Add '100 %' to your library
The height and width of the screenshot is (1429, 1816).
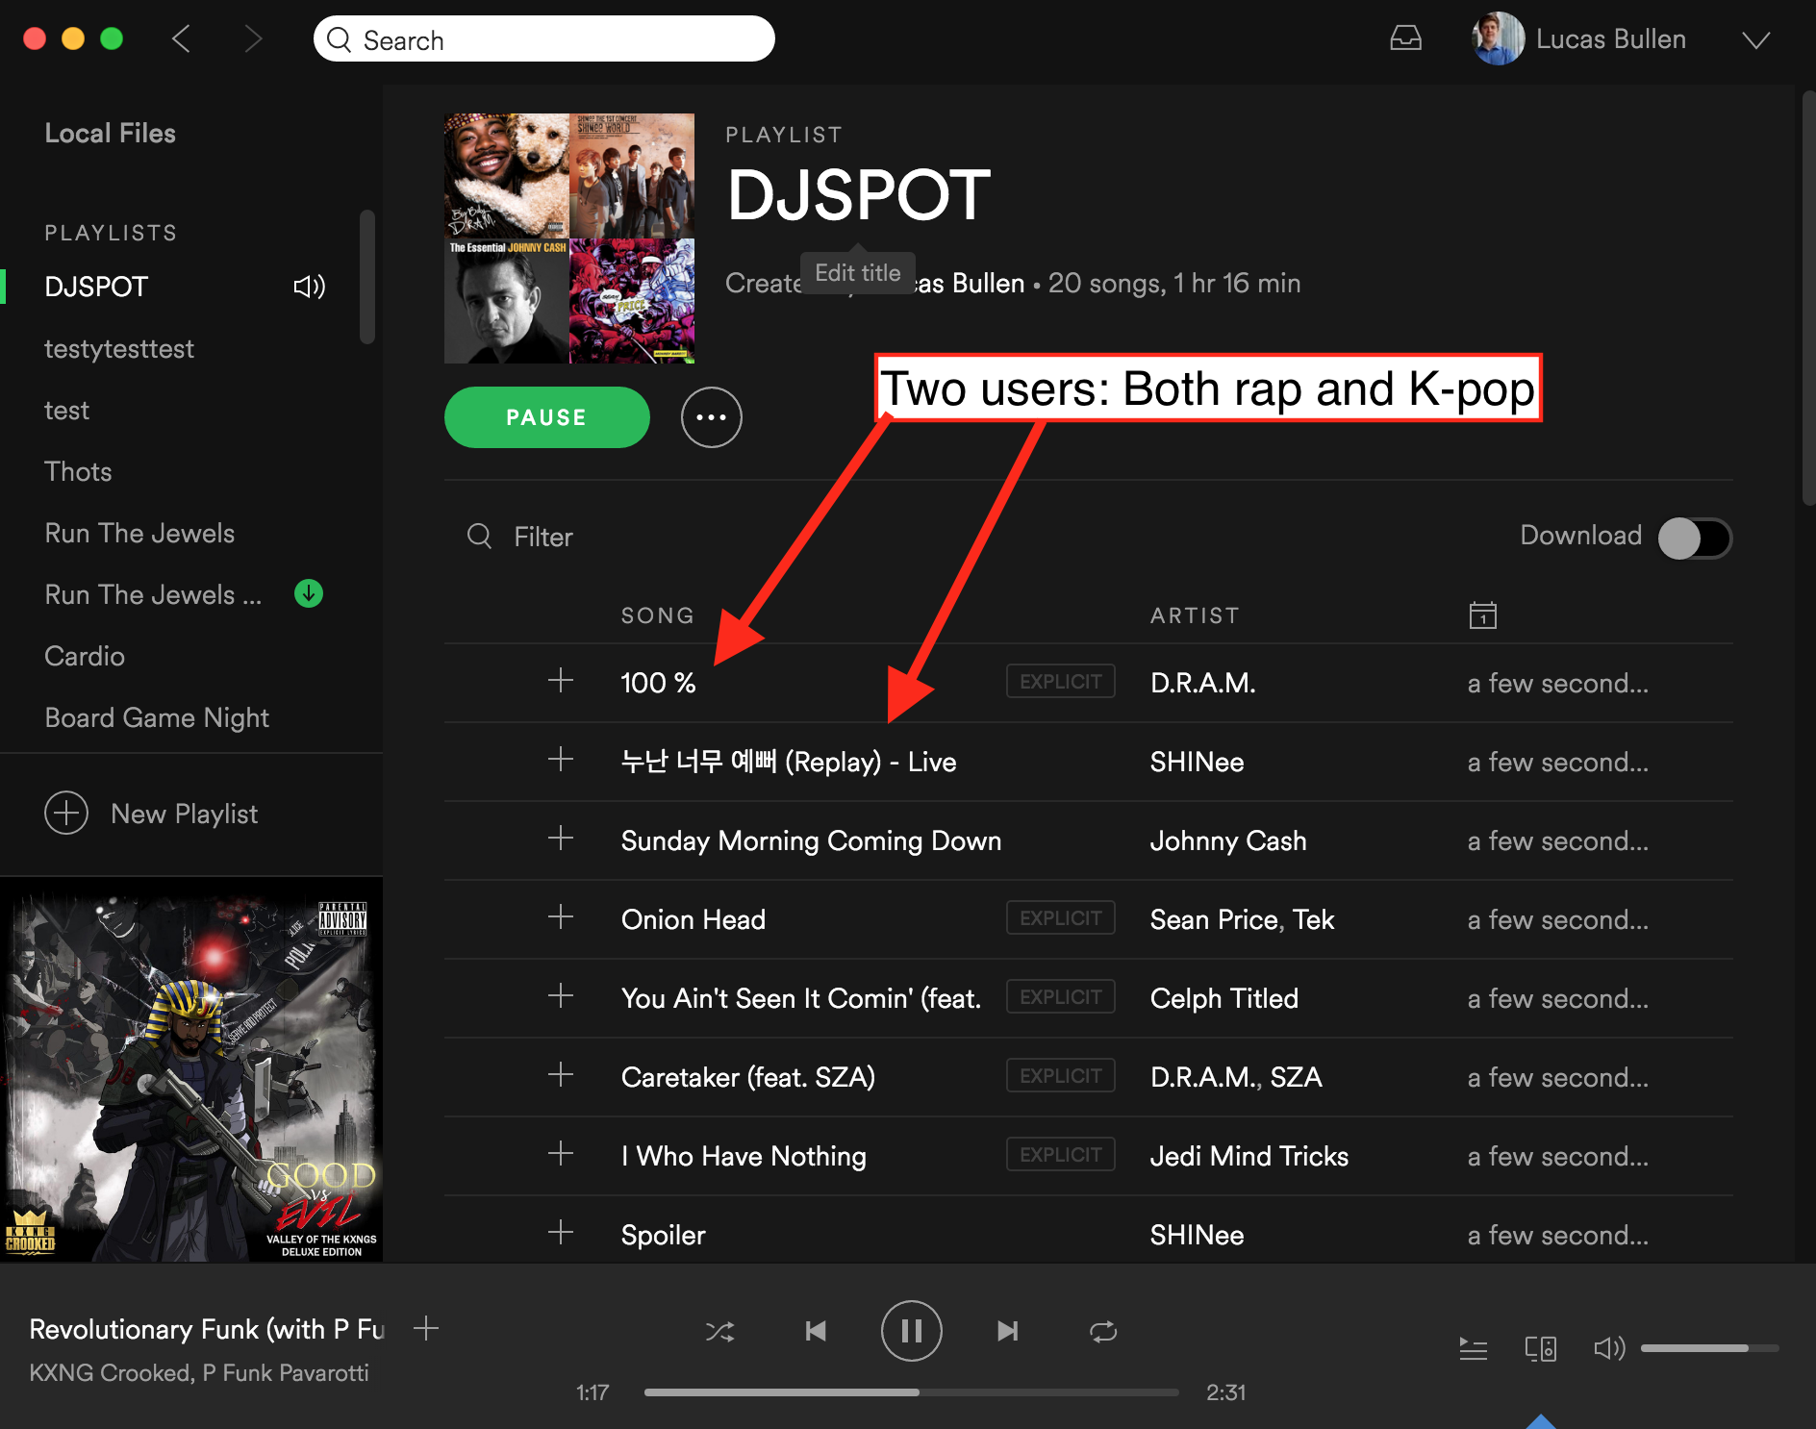click(x=560, y=682)
